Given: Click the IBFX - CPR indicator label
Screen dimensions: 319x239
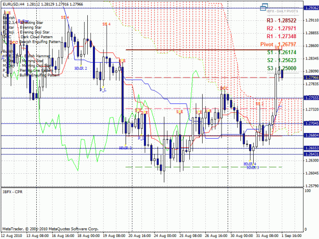Looking at the screenshot, I should point(13,192).
